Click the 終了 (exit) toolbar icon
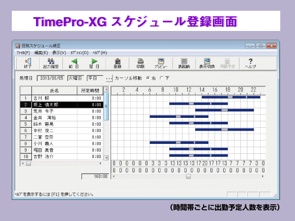Viewport: 295px width, 221px height. [28, 63]
